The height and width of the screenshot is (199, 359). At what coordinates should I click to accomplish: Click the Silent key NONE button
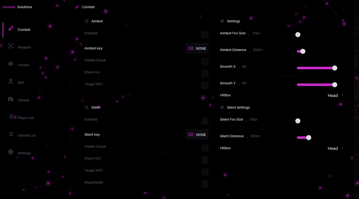[x=197, y=135]
